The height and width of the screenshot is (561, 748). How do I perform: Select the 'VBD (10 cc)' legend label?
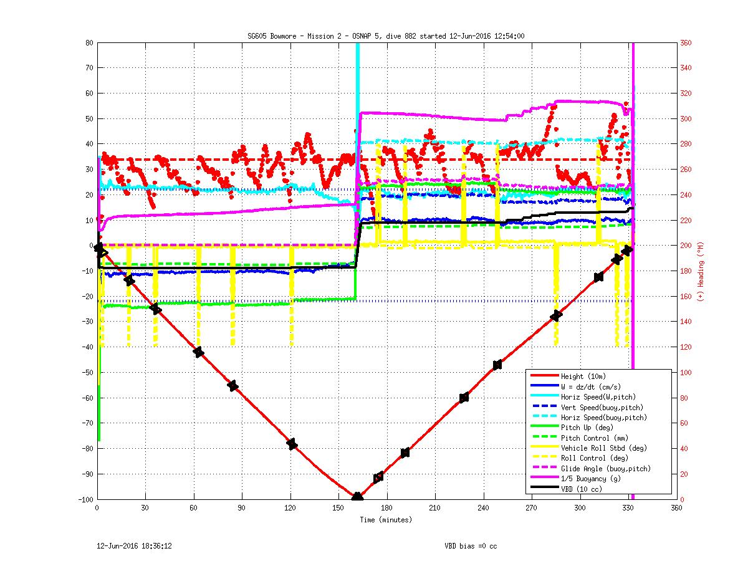582,489
